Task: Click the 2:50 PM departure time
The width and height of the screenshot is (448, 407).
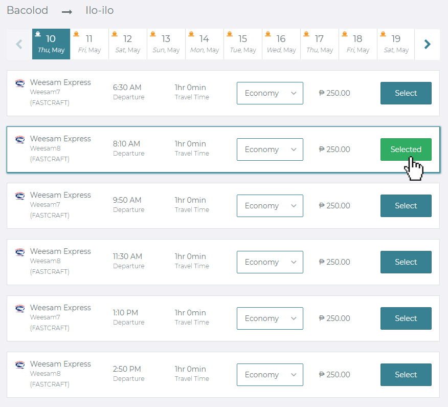Action: pyautogui.click(x=127, y=369)
